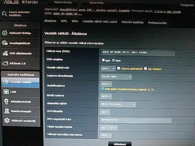Click the Adminisztráció gear icon
The image size is (195, 146).
coord(6,101)
